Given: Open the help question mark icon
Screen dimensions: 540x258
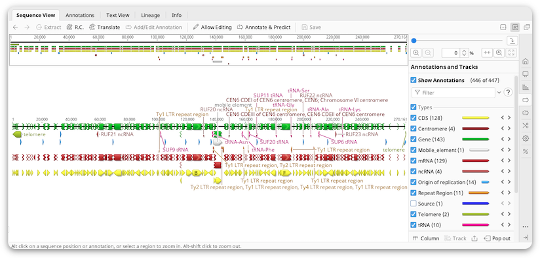Looking at the screenshot, I should click(507, 92).
